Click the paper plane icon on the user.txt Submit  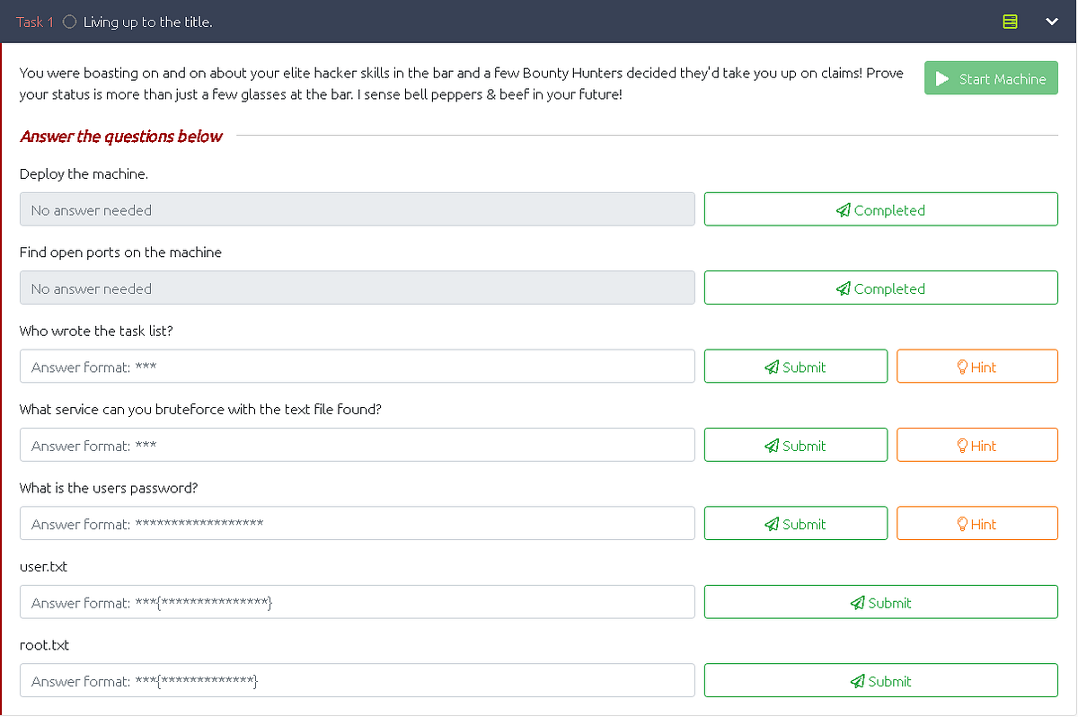pyautogui.click(x=857, y=602)
